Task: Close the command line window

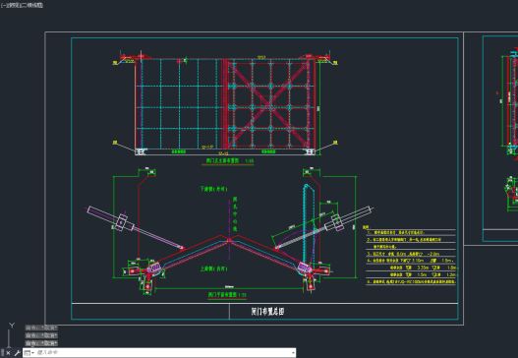Action: [8, 353]
